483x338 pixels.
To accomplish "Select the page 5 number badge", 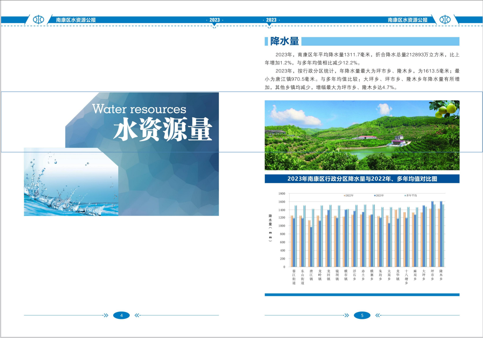I will click(362, 315).
